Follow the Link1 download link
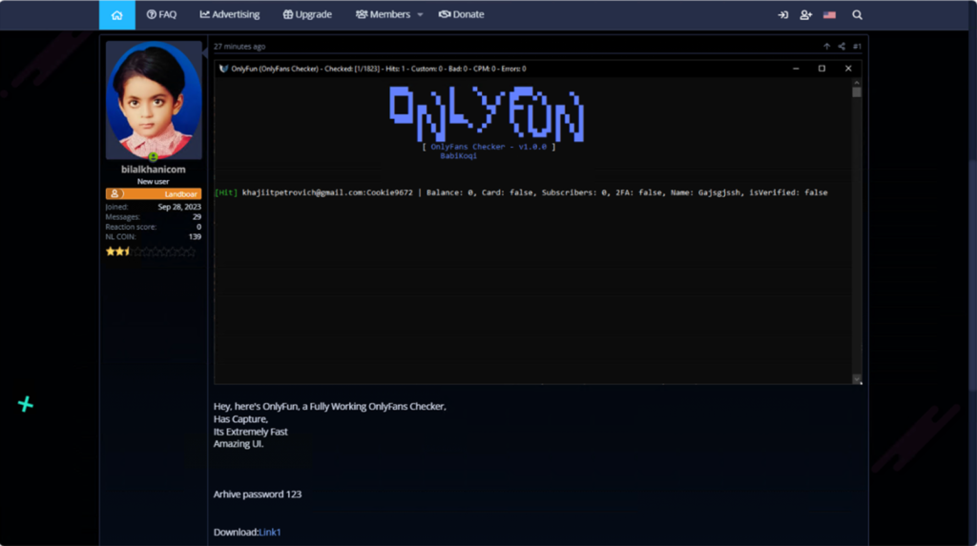Viewport: 977px width, 546px height. 270,533
